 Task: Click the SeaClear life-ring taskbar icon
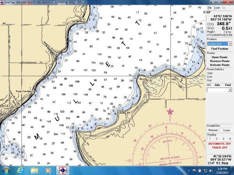[x=62, y=170]
